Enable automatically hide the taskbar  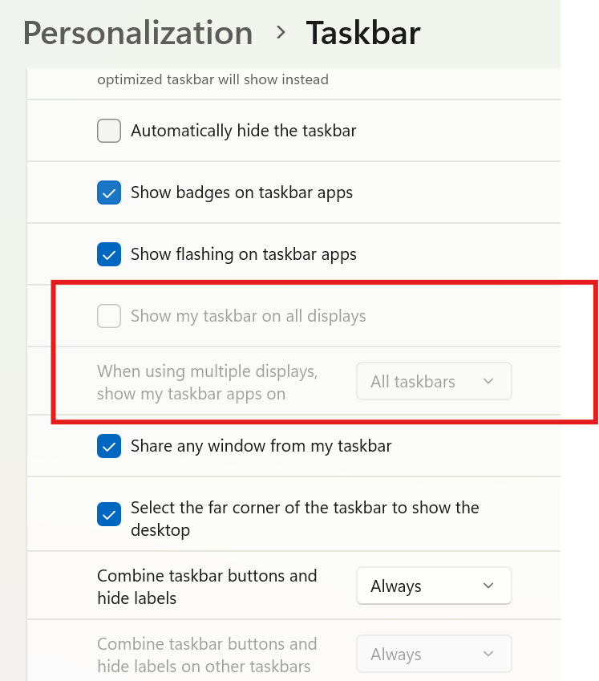tap(109, 130)
